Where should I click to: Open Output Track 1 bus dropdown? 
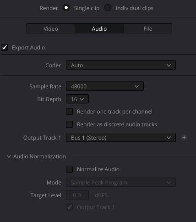click(121, 137)
